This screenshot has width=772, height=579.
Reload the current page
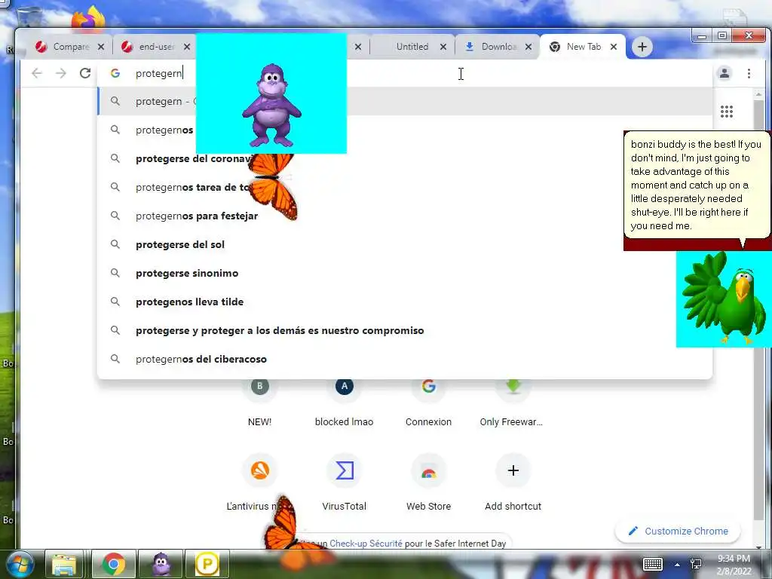(85, 73)
